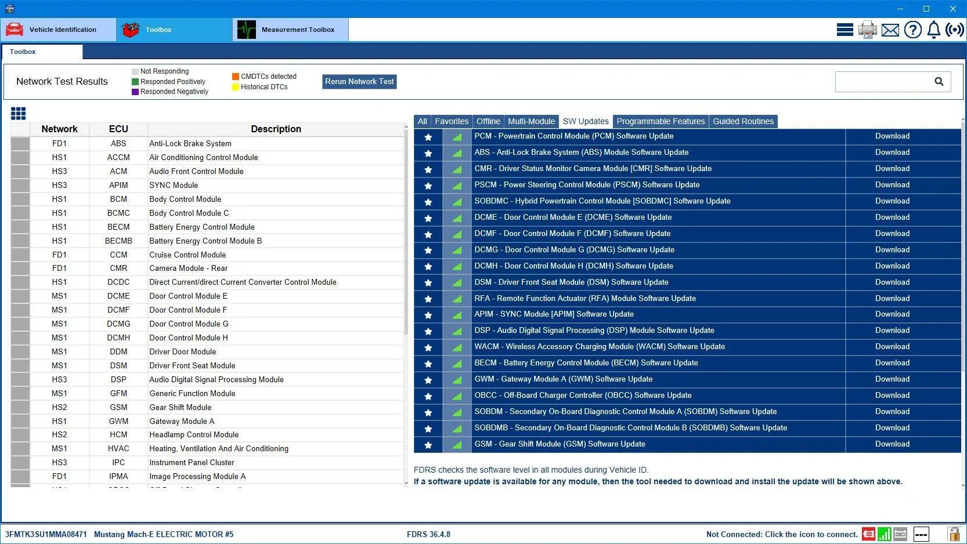Screen dimensions: 967x544
Task: Select the grey status cell for GWM row
Action: [x=20, y=422]
